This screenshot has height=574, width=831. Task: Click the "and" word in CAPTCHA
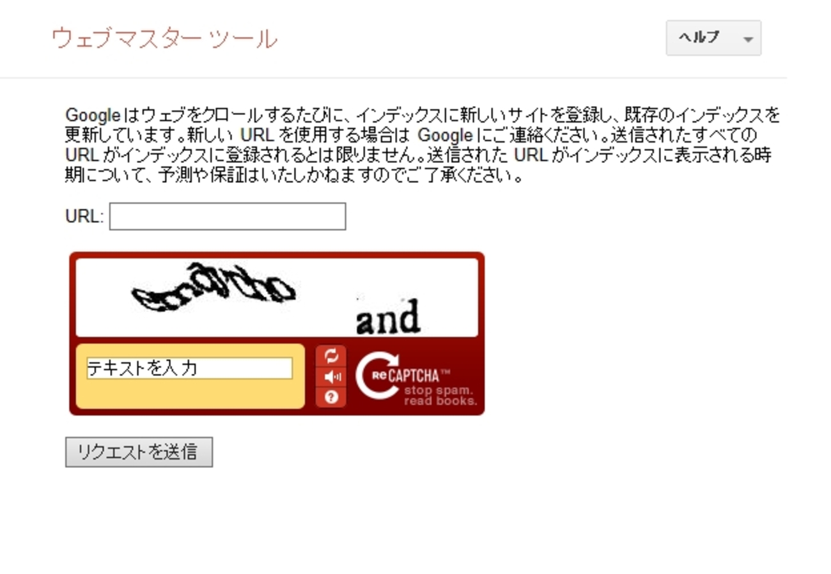tap(388, 317)
